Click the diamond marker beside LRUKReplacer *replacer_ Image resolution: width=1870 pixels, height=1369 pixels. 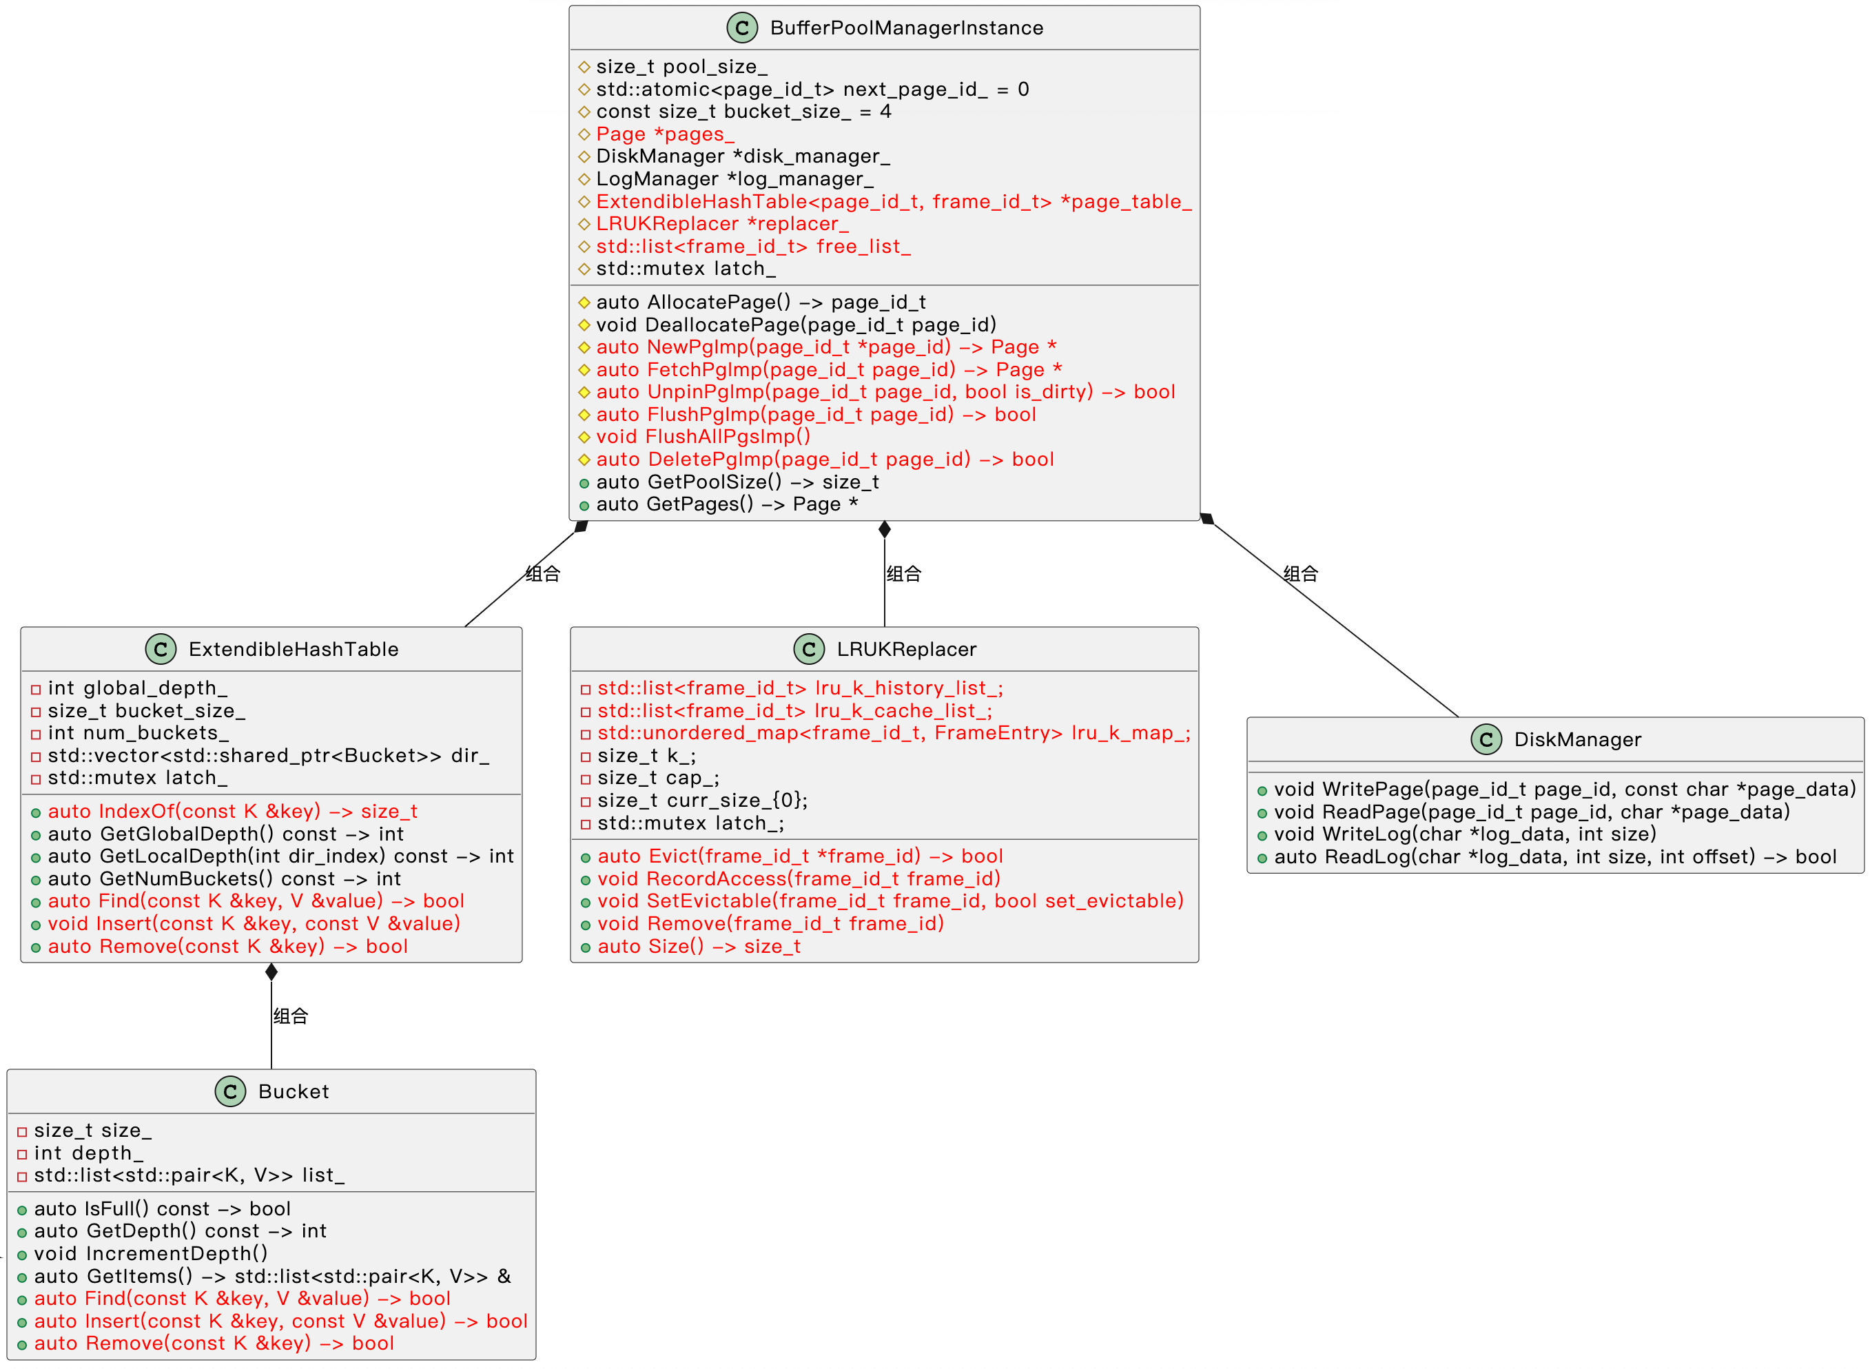[584, 224]
